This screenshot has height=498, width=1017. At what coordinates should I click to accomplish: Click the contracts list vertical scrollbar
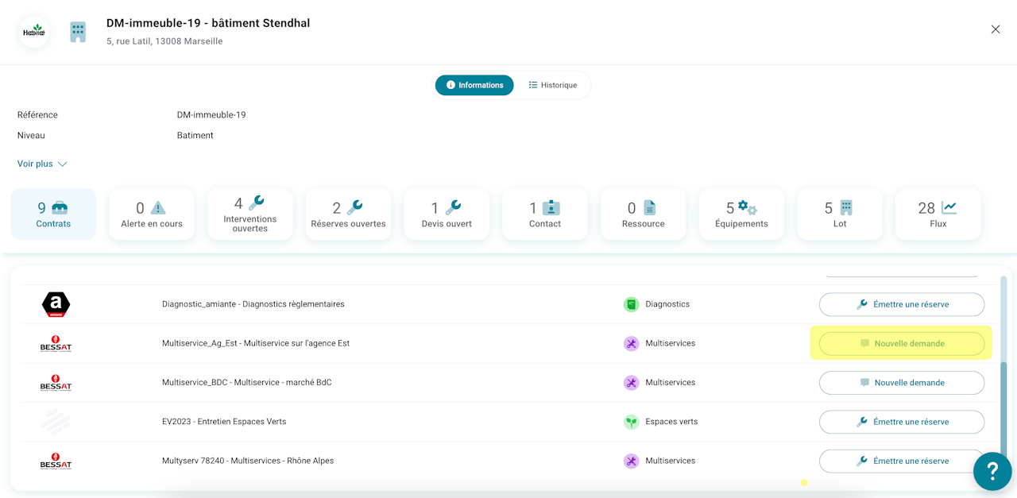pos(1003,397)
